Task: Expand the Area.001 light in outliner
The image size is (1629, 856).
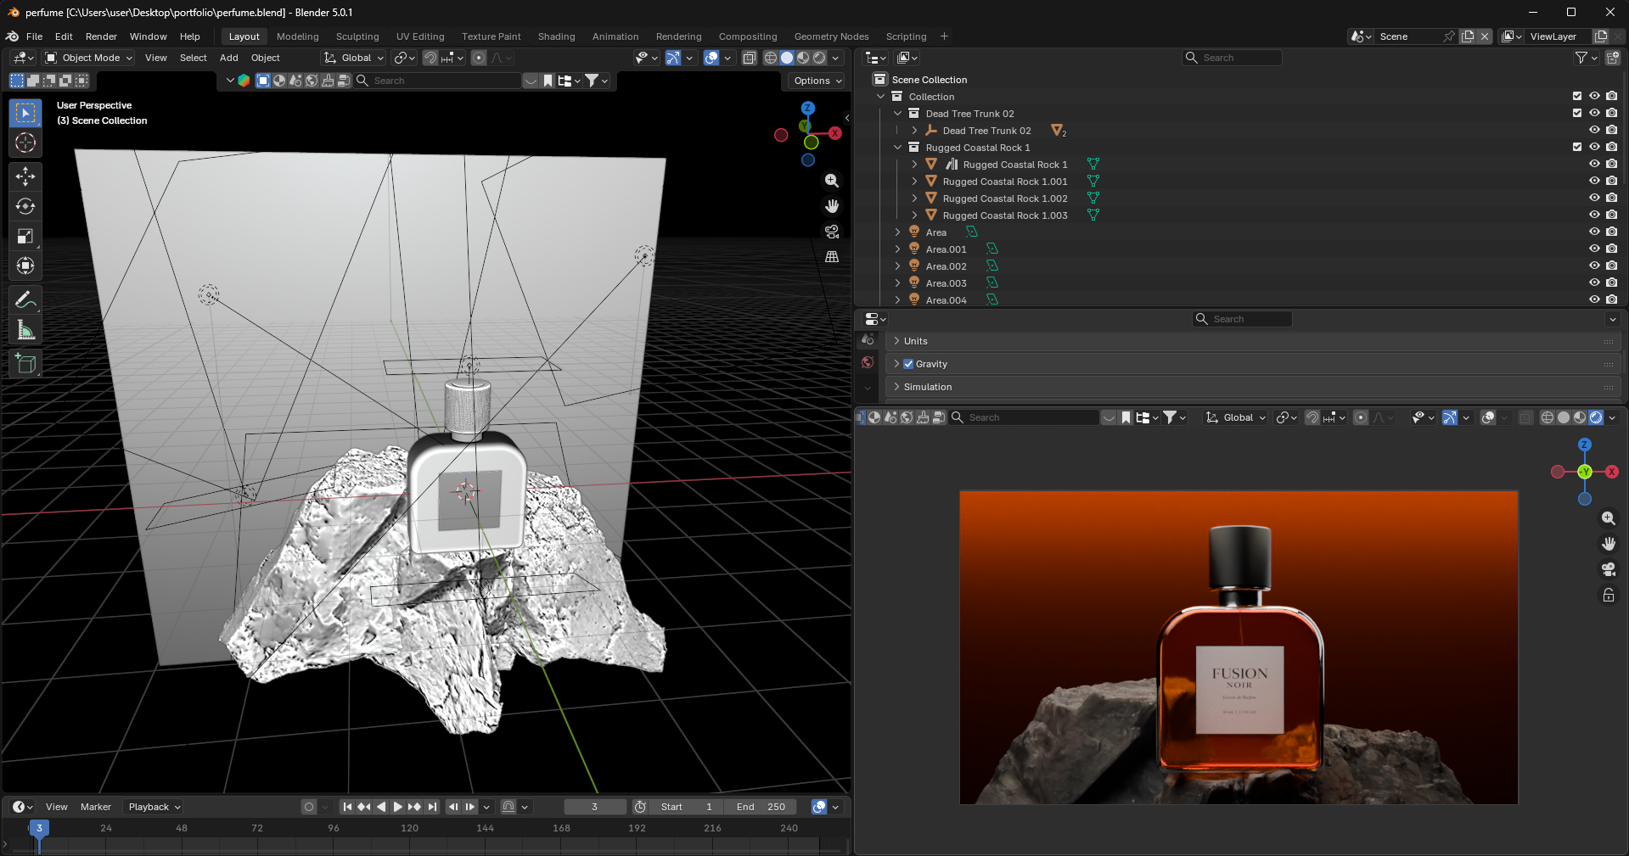Action: pyautogui.click(x=897, y=249)
